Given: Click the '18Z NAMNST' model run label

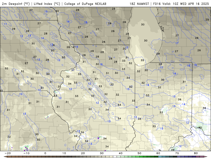Looking at the screenshot, I should click(x=139, y=4).
